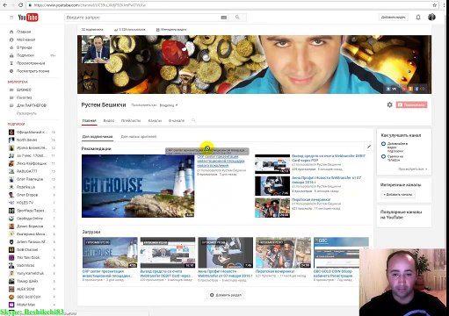
Task: Open the Леча Профит Новости upload thumbnail
Action: click(x=225, y=253)
